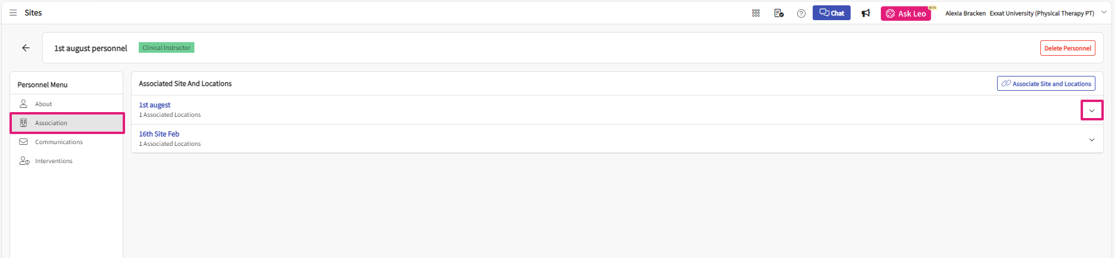
Task: Open the Communications menu item
Action: 59,142
